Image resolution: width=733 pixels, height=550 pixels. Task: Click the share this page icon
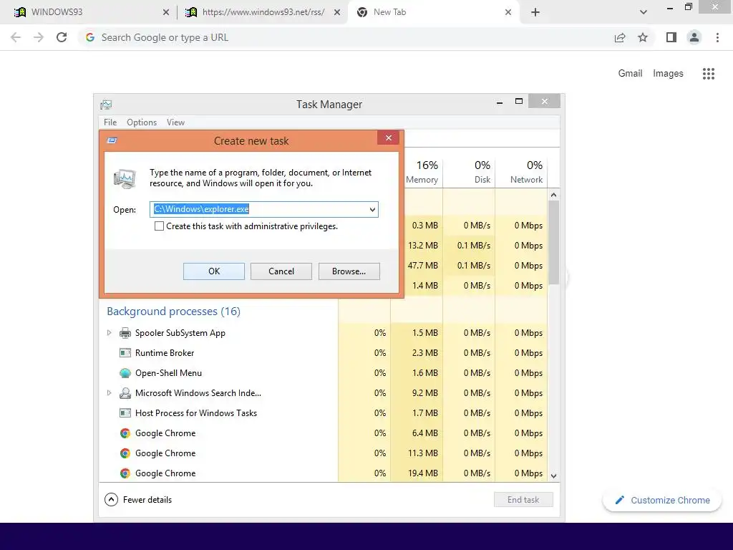(x=620, y=37)
